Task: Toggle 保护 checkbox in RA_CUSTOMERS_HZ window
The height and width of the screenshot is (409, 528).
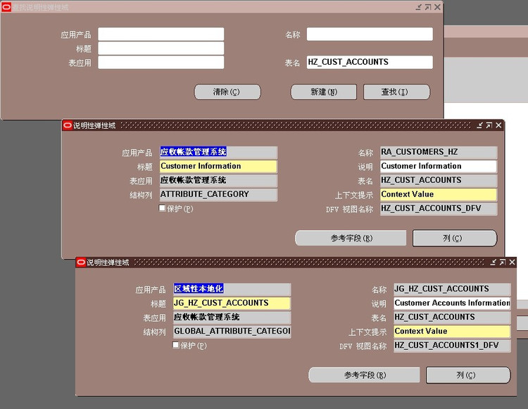Action: click(163, 208)
